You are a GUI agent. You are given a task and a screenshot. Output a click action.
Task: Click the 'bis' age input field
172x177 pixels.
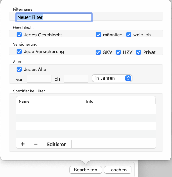76,79
